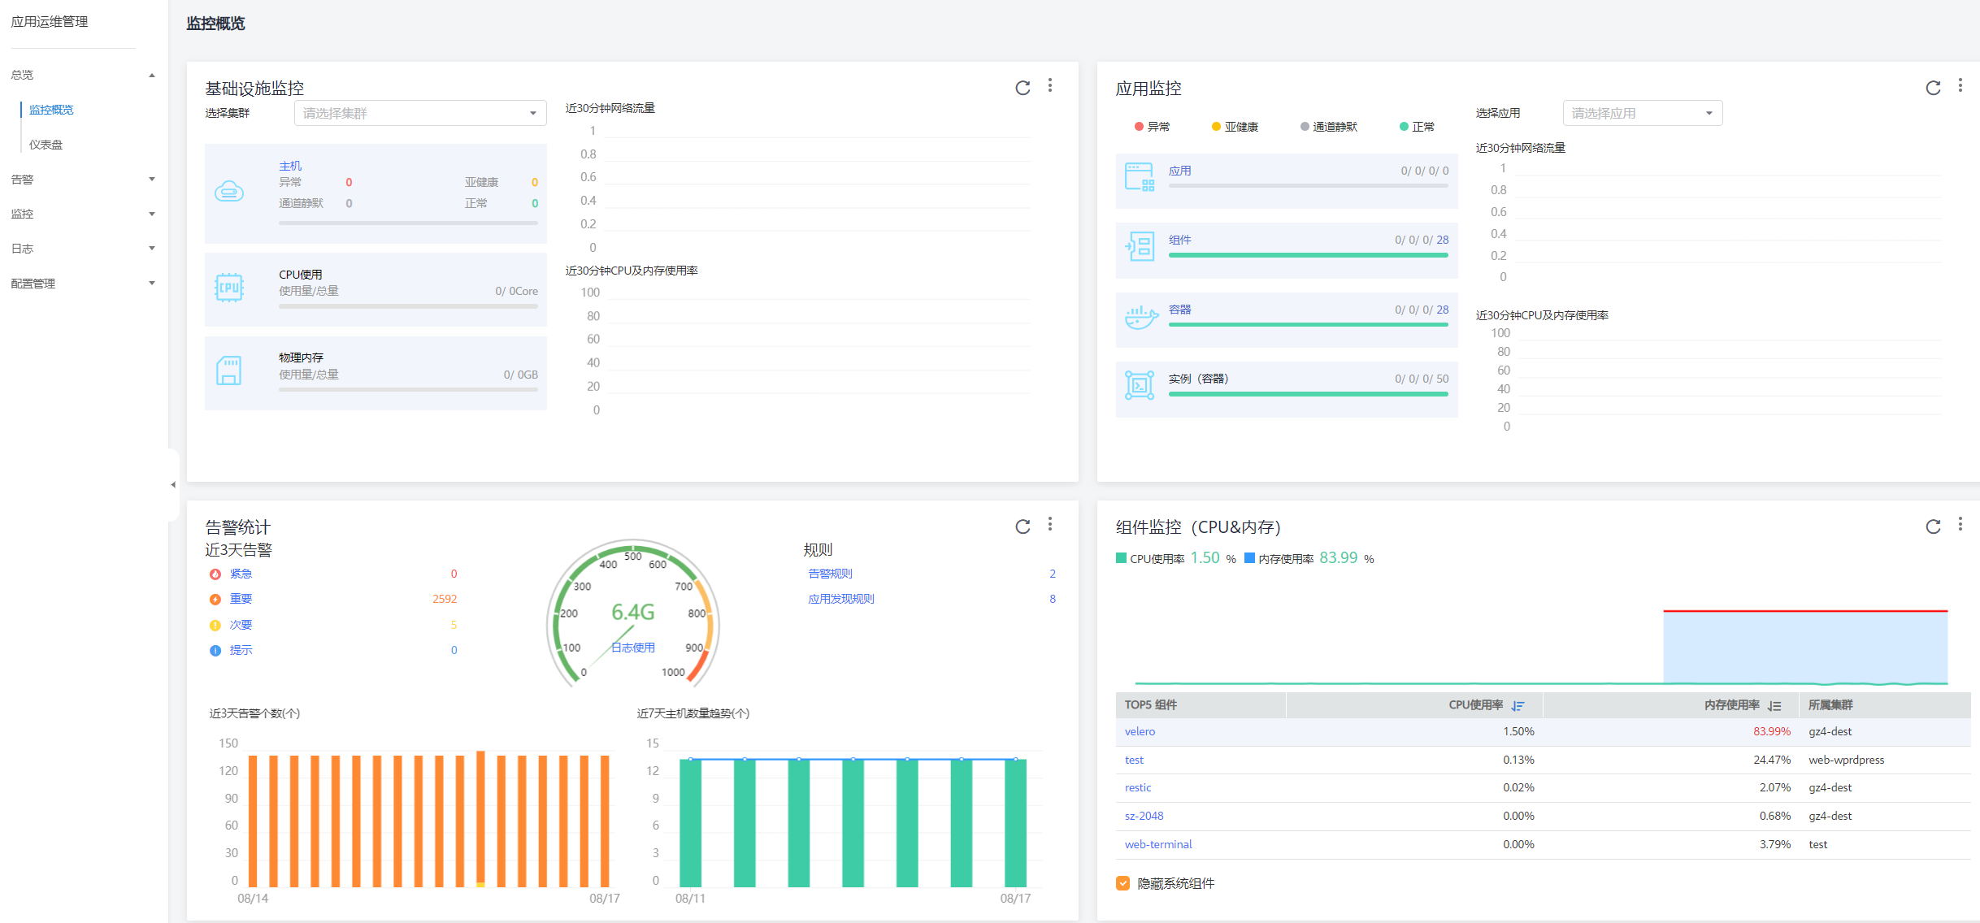Open 仪表盘 in the sidebar
1980x923 pixels.
(46, 145)
